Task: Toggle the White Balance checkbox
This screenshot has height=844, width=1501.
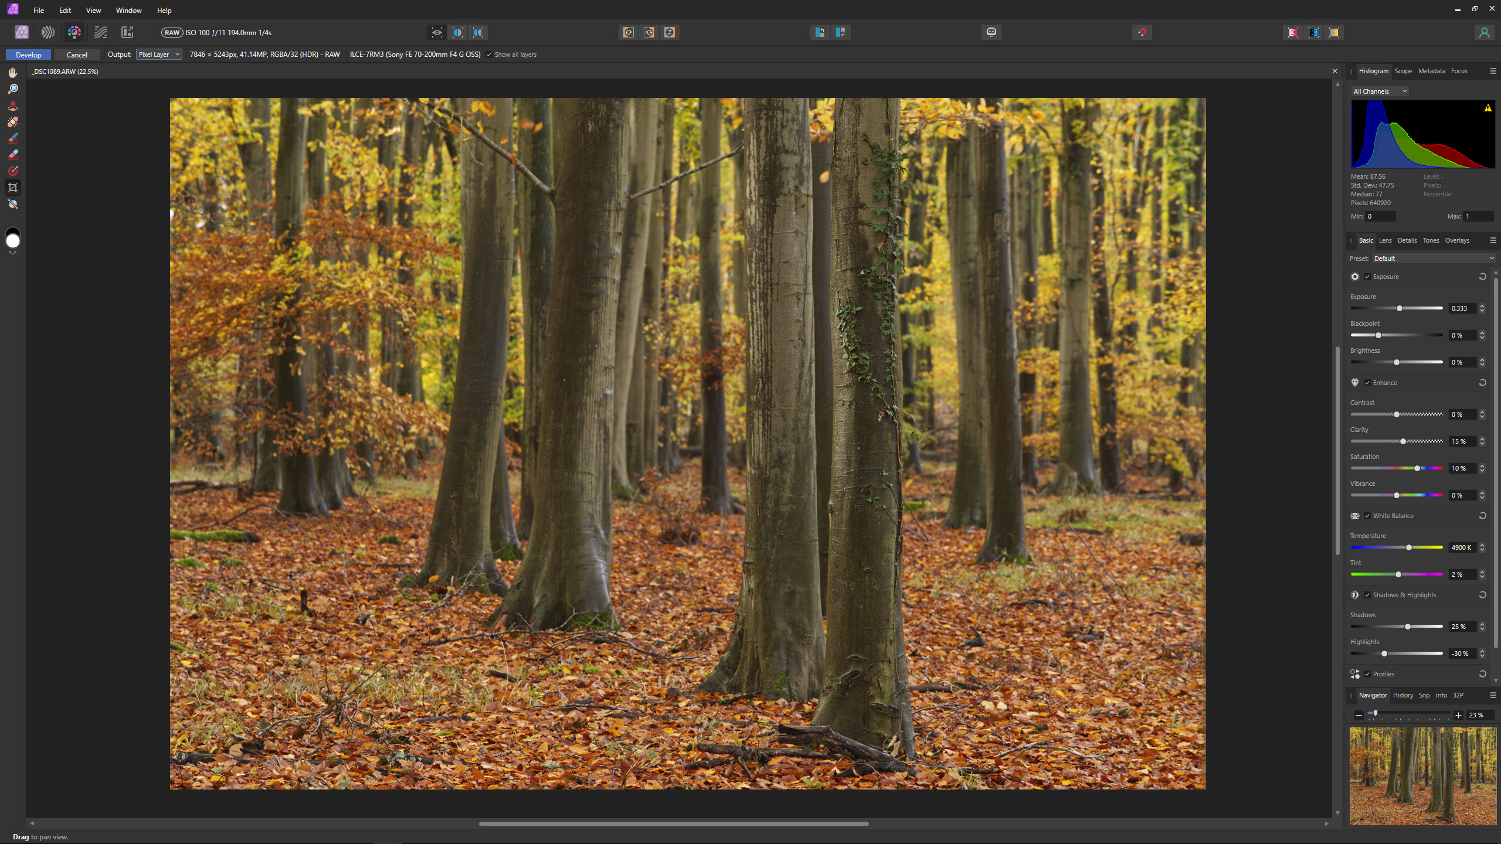Action: (1367, 516)
